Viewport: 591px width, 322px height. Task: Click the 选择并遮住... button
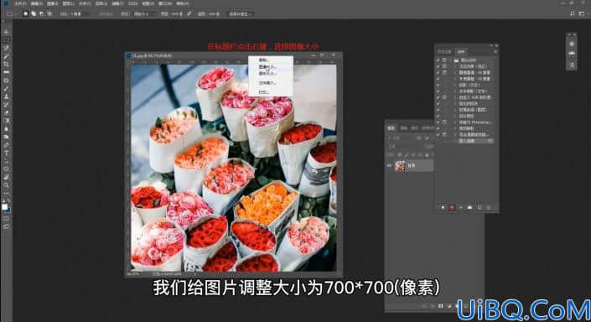point(241,14)
